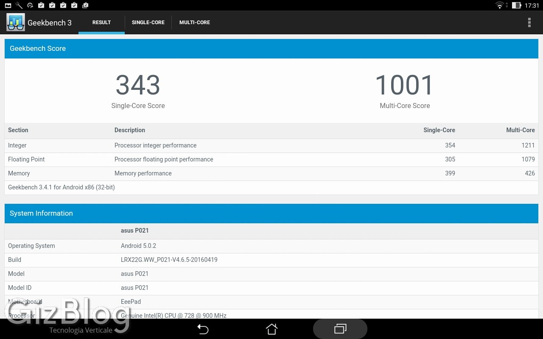Tap 'Geekbench 3.4.1 for Android x86 (32-bit)'
Viewport: 543px width, 339px height.
pyautogui.click(x=62, y=187)
